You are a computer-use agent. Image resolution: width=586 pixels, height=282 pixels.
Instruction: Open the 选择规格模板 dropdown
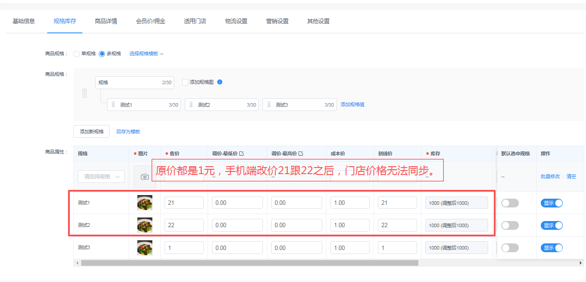tap(146, 54)
